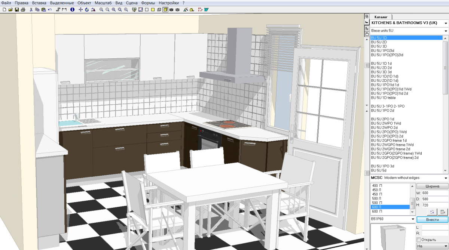Click the Undo arrow icon
This screenshot has height=250, width=449.
(x=50, y=9)
